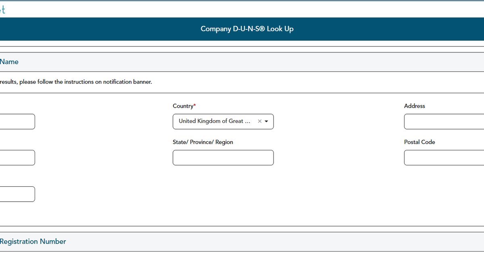Click the notification banner instruction text
This screenshot has width=484, height=254.
pyautogui.click(x=76, y=82)
